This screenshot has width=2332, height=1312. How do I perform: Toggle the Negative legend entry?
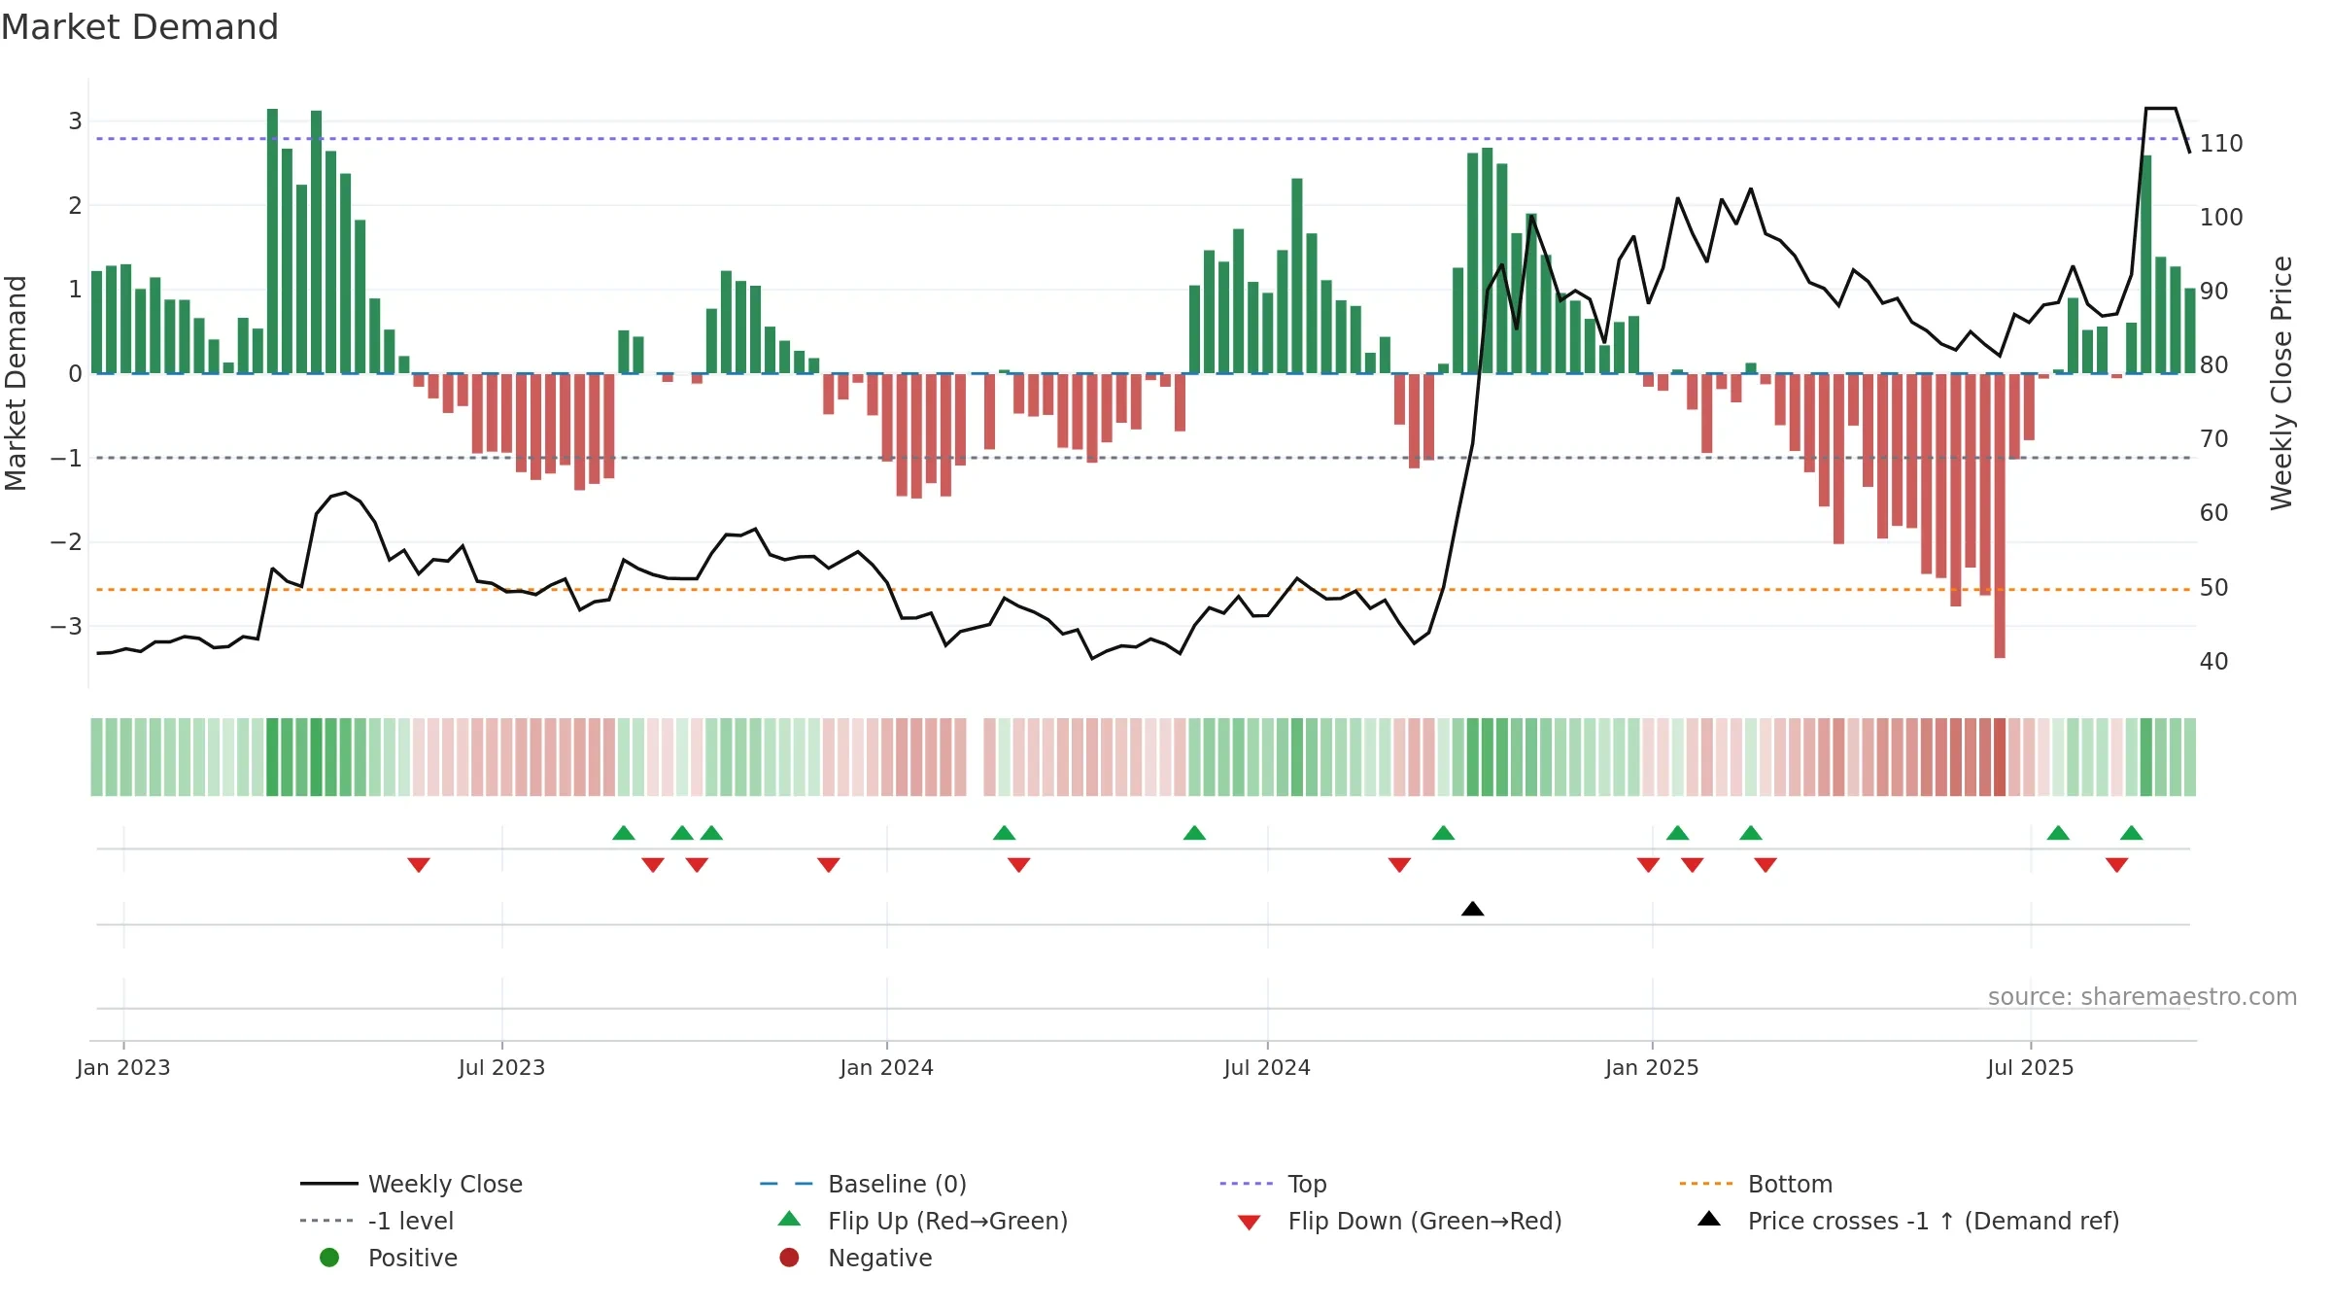click(855, 1258)
